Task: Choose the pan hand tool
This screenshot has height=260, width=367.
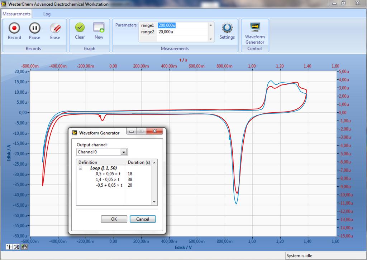Action: (24, 247)
